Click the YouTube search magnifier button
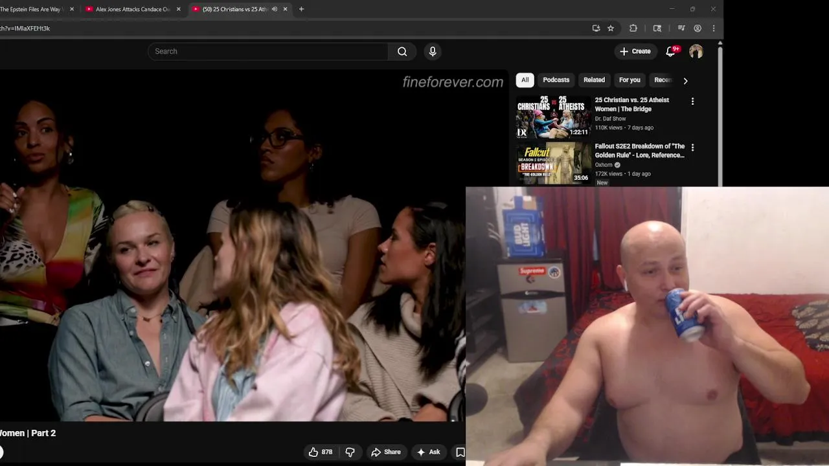829x466 pixels. point(402,52)
